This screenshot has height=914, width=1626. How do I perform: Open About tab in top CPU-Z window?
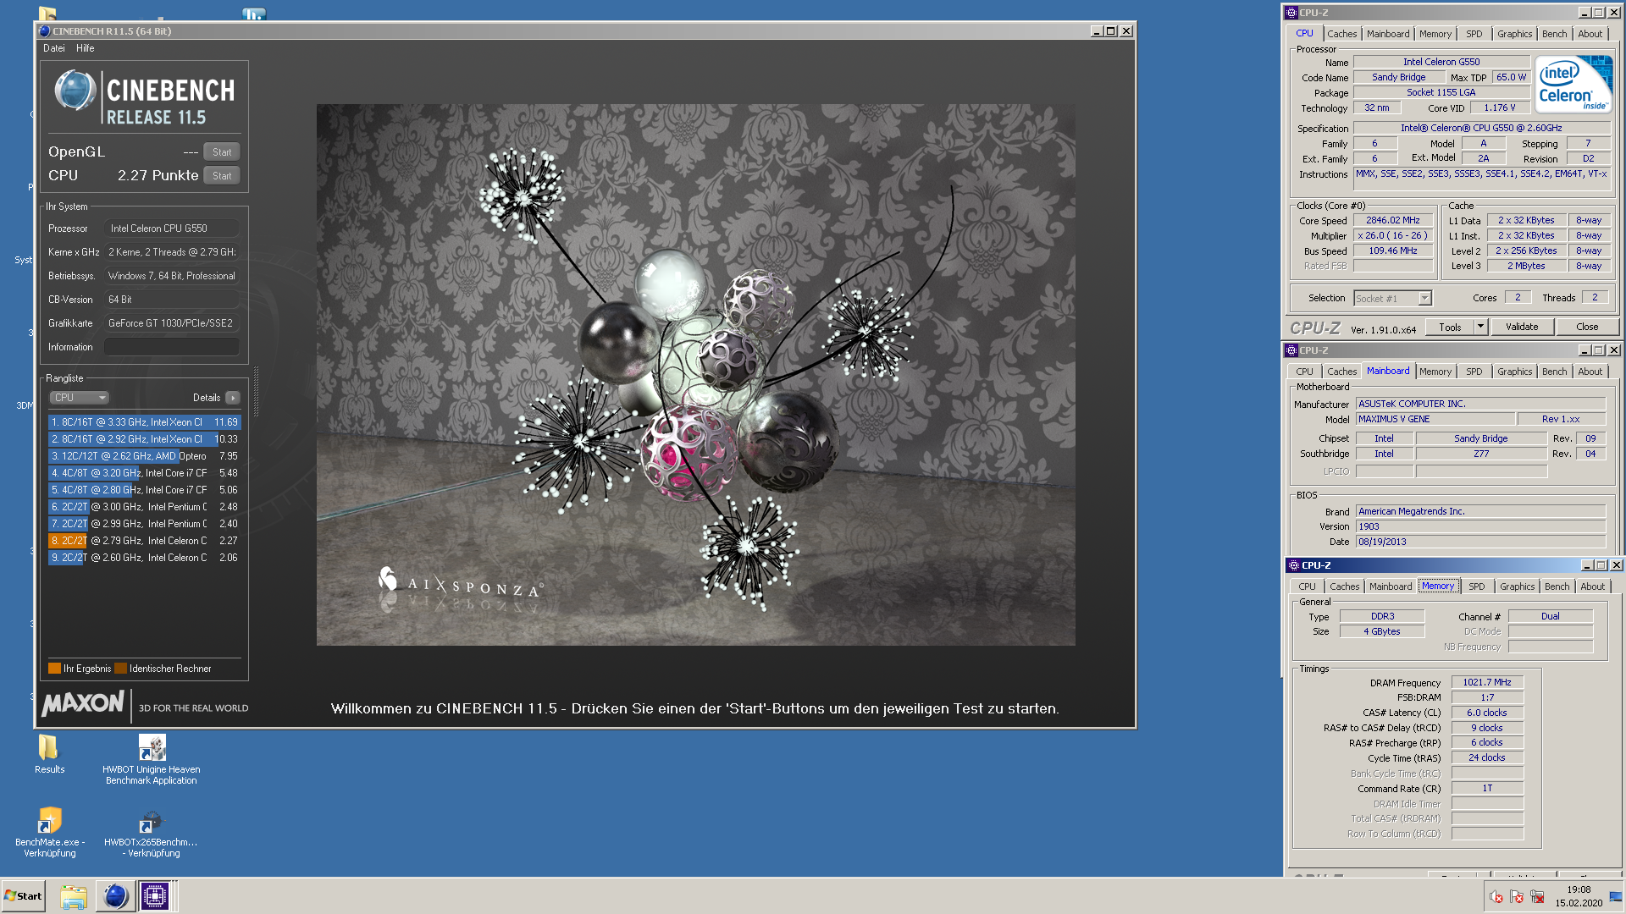tap(1590, 34)
